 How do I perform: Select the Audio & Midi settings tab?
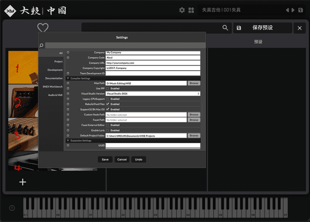55,95
